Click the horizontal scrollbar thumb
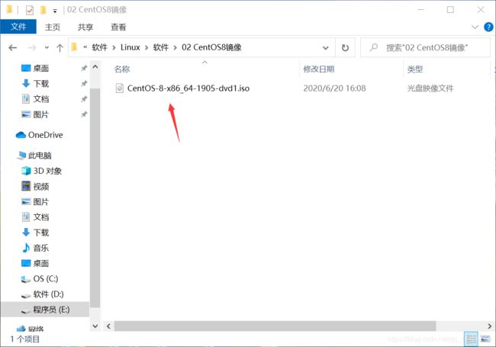This screenshot has height=347, width=496. [x=275, y=326]
